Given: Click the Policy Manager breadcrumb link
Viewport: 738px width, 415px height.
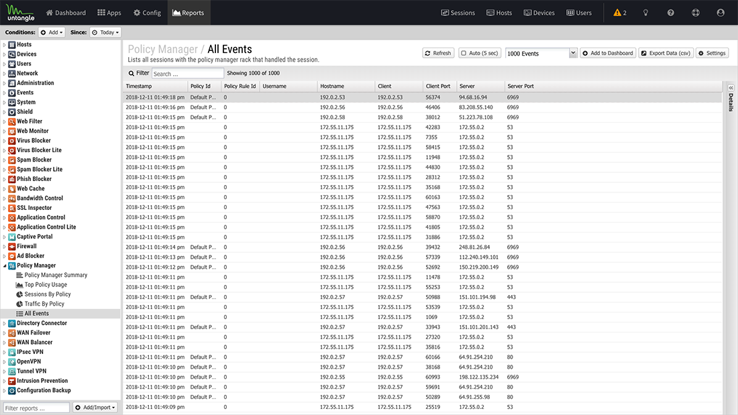Looking at the screenshot, I should (163, 49).
